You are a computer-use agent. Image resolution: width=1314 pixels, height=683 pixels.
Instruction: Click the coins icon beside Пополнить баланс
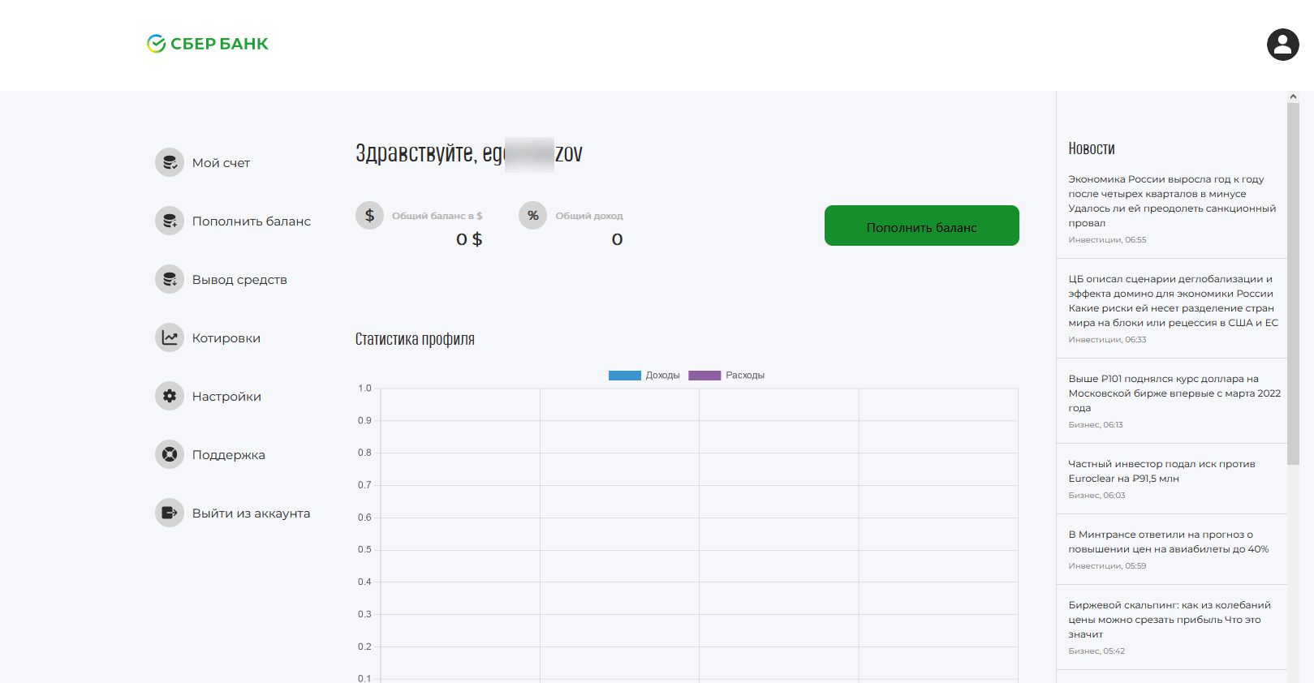point(170,221)
